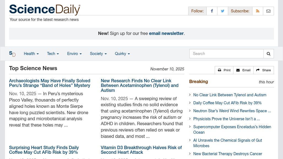Open the Band of Holes mystery article
Viewport: 283px width, 159px height.
click(50, 83)
